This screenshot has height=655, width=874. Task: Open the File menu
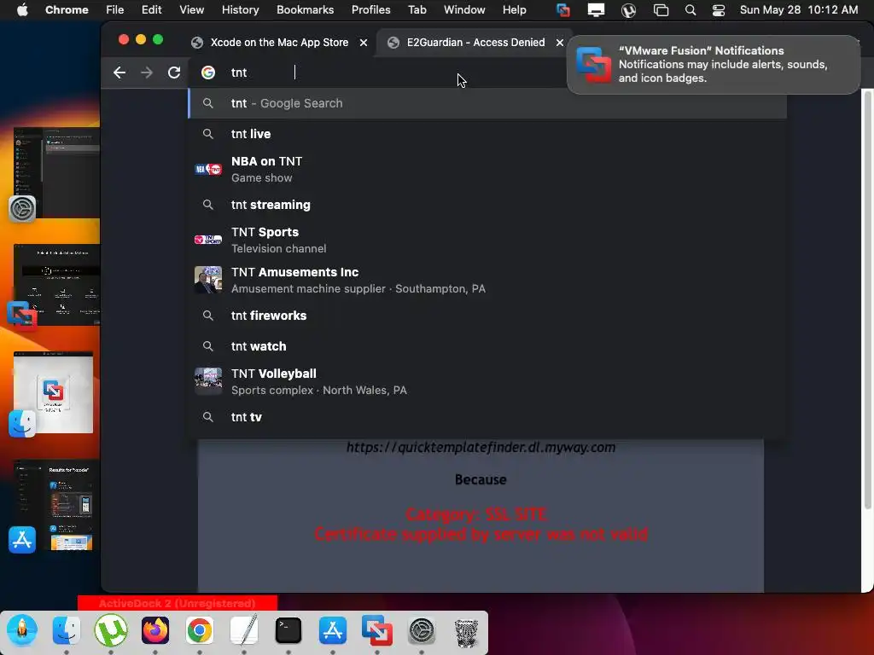[115, 9]
